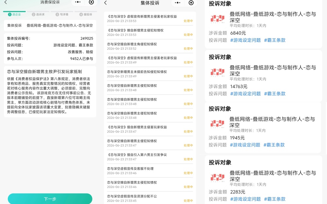The width and height of the screenshot is (327, 204).
Task: Tap 处理中 status of 擅自新增主角侵犯知情权 row
Action: (188, 49)
